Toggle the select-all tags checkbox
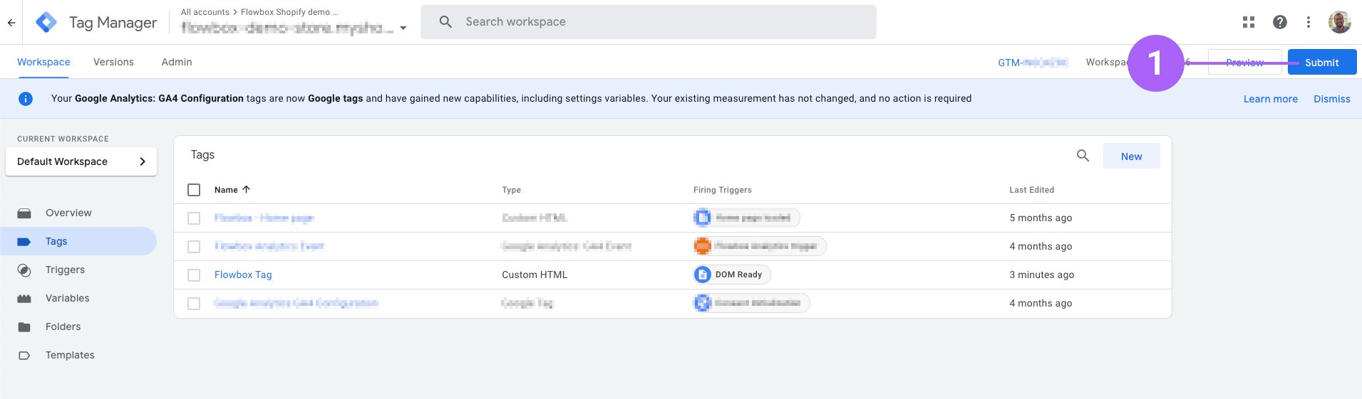1362x399 pixels. 194,190
